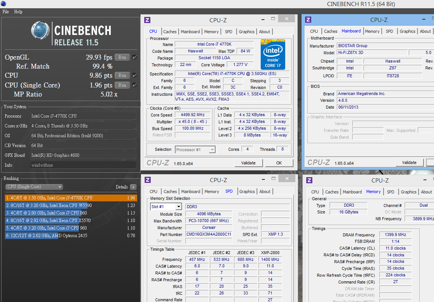This screenshot has width=434, height=302.
Task: Select ranking row 6 AMD Opteron 2435
Action: point(71,236)
